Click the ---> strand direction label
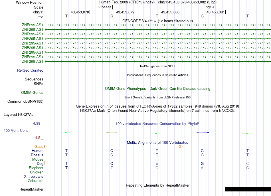Screen dimensions: 271x196 pos(40,17)
